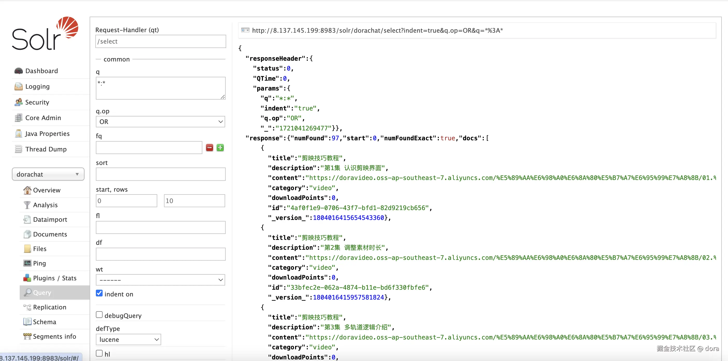
Task: Remove filter query with red minus icon
Action: 209,148
